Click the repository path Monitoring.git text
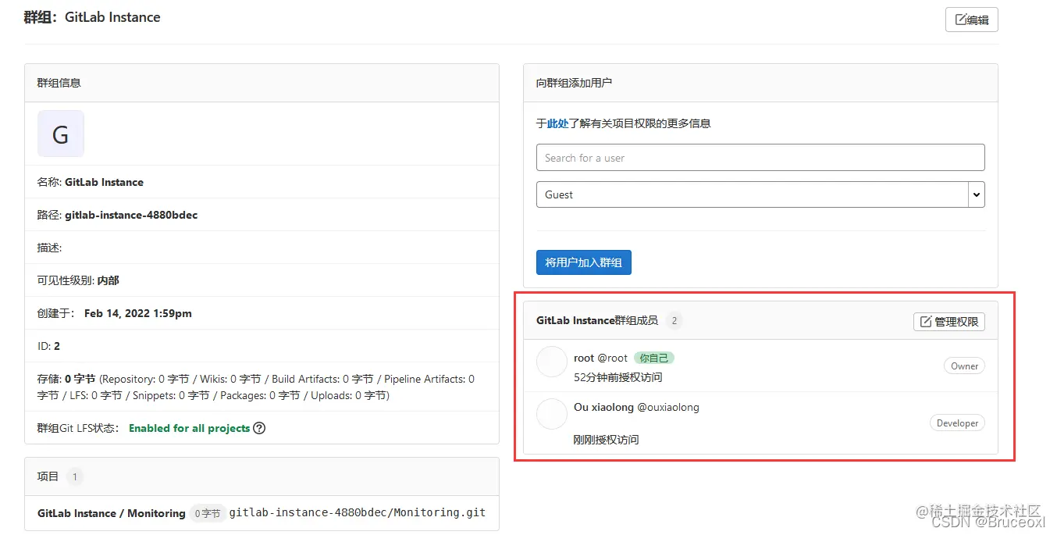The image size is (1057, 535). tap(358, 513)
